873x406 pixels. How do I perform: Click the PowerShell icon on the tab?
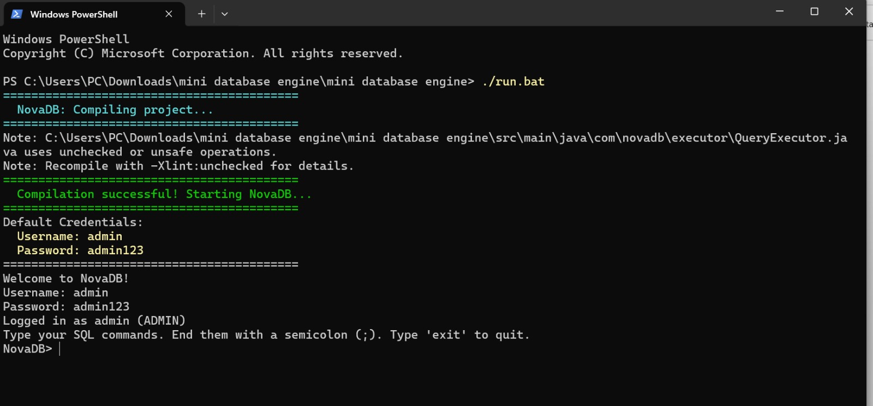pos(17,14)
